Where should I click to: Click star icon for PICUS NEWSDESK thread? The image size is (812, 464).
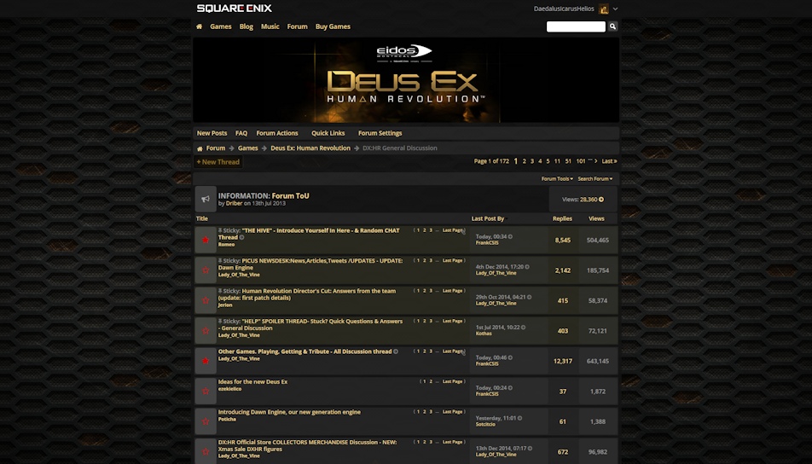pyautogui.click(x=206, y=270)
